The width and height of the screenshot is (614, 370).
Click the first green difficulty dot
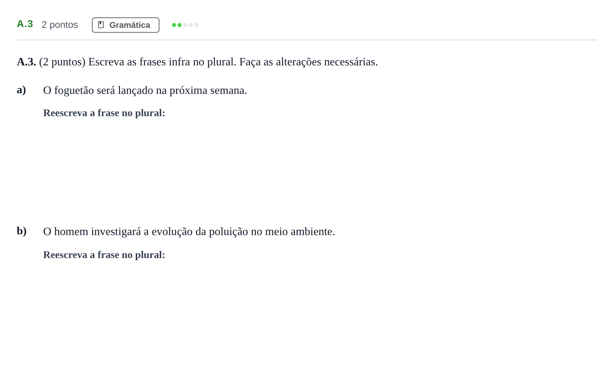point(174,25)
